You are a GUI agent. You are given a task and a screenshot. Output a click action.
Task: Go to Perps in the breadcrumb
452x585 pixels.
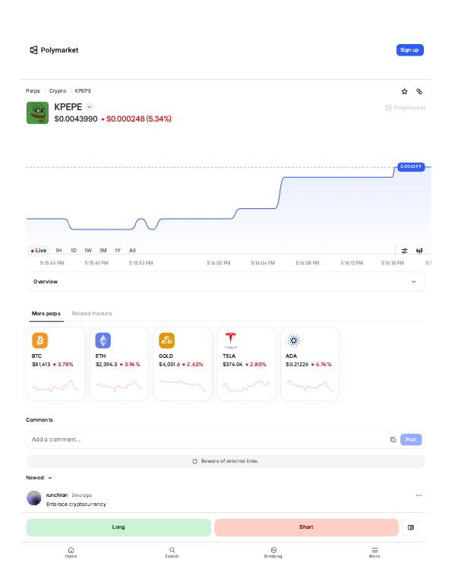[33, 91]
